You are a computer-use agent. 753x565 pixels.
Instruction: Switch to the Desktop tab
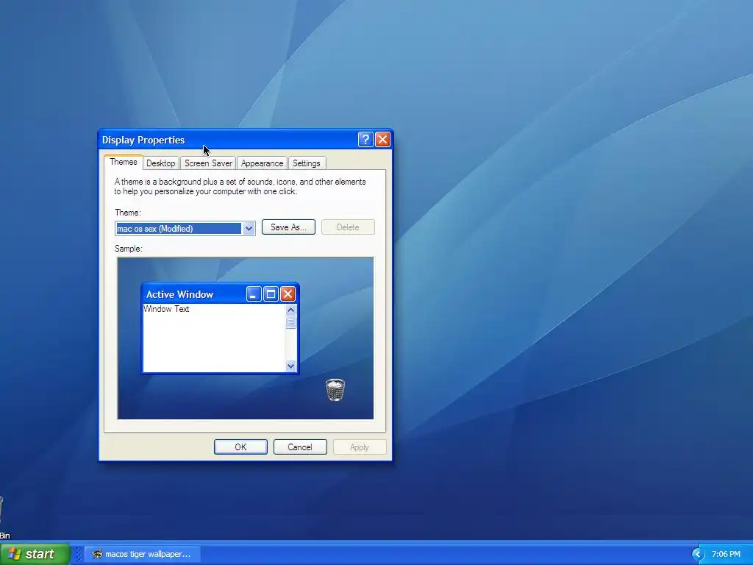161,163
